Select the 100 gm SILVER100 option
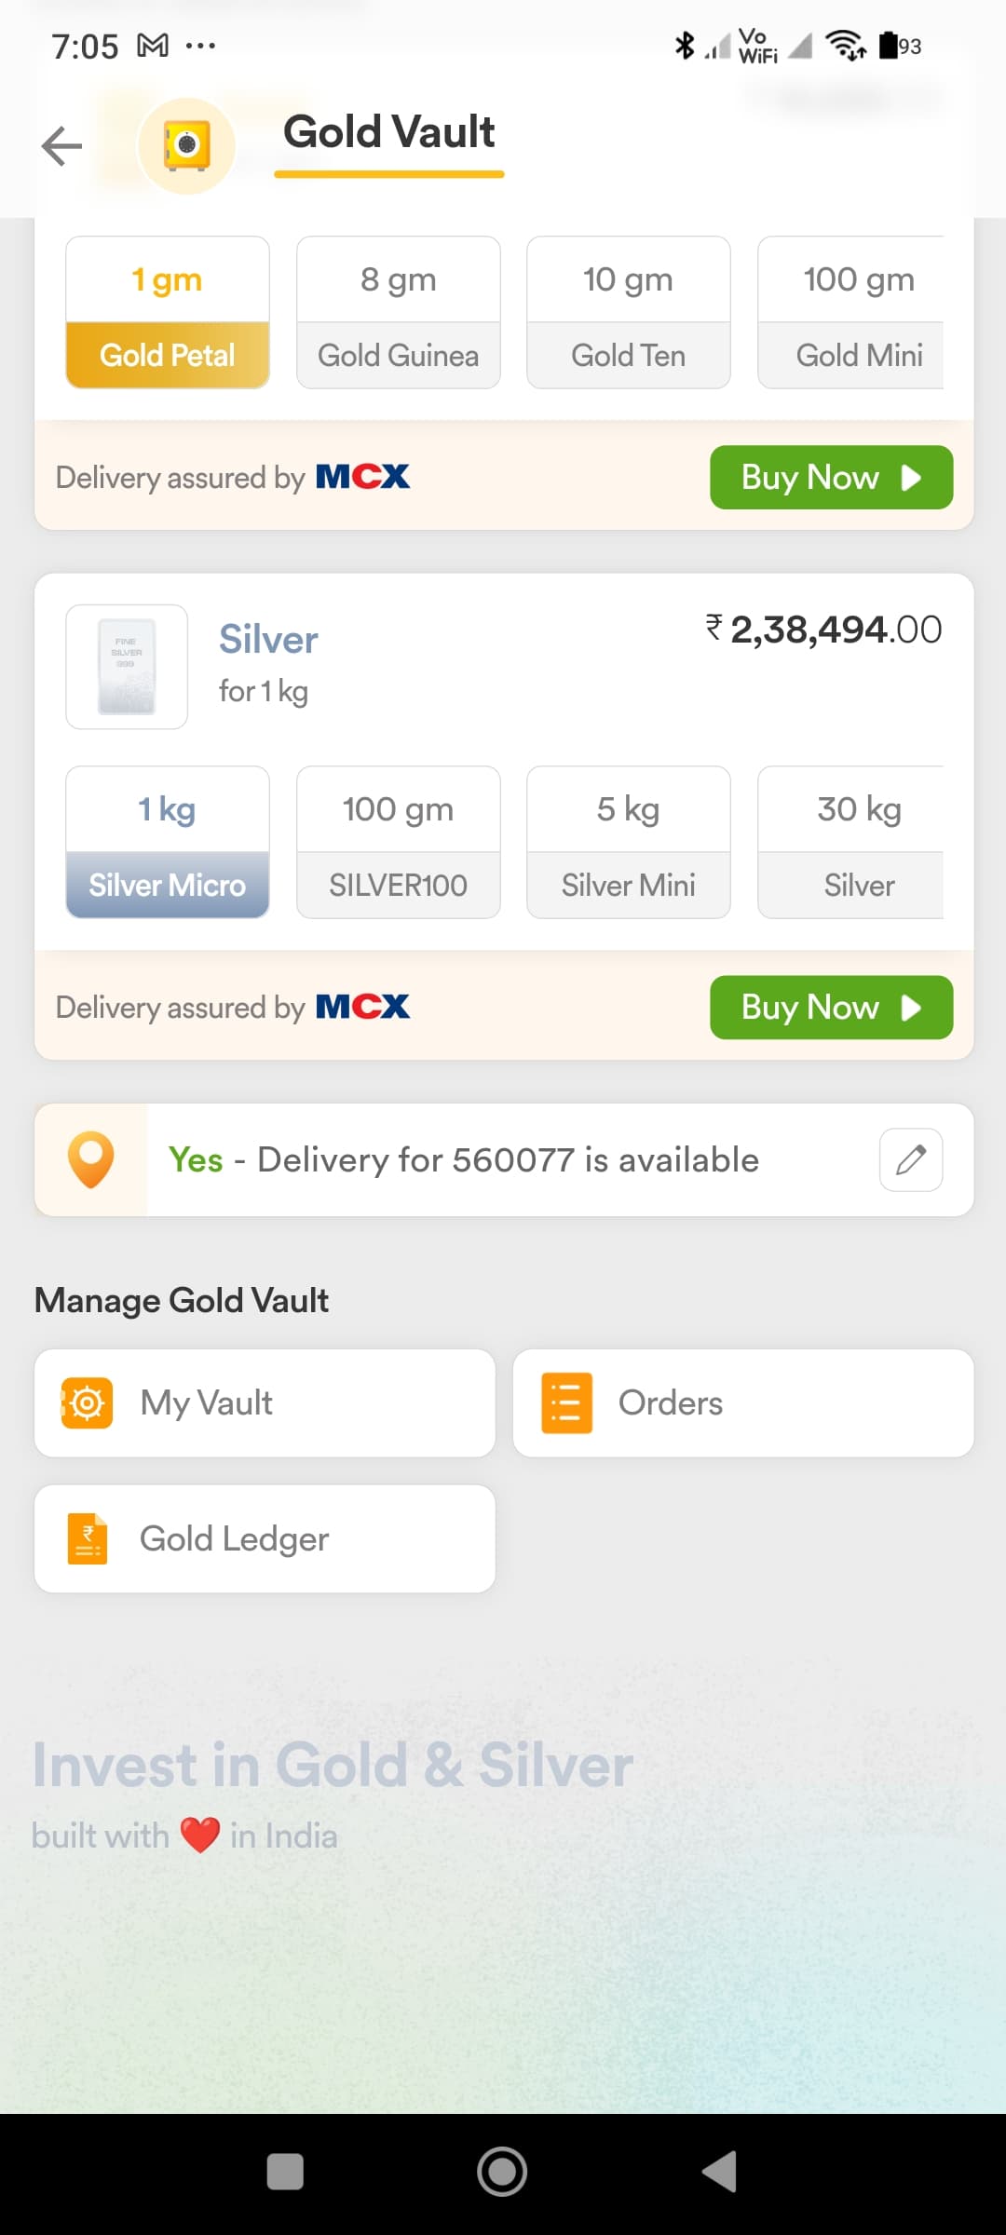Screen dimensions: 1006x2235 tap(399, 842)
